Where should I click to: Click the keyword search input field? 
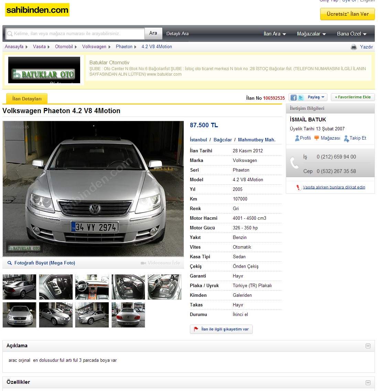click(x=75, y=33)
